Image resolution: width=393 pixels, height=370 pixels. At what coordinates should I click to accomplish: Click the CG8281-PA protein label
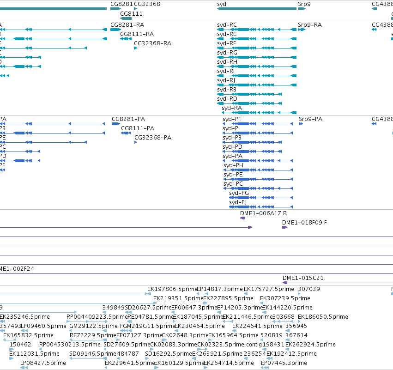128,119
